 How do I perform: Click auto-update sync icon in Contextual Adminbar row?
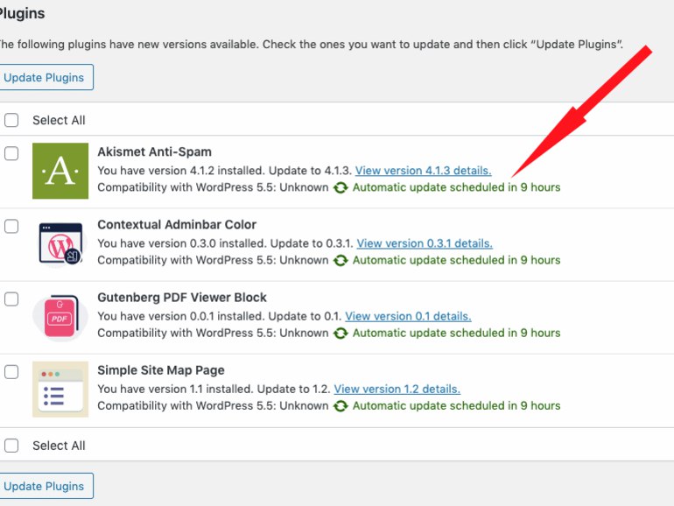pos(341,261)
